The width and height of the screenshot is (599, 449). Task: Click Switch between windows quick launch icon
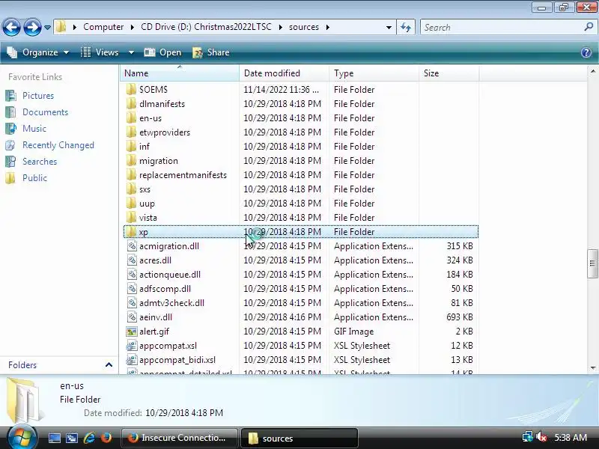click(x=71, y=438)
